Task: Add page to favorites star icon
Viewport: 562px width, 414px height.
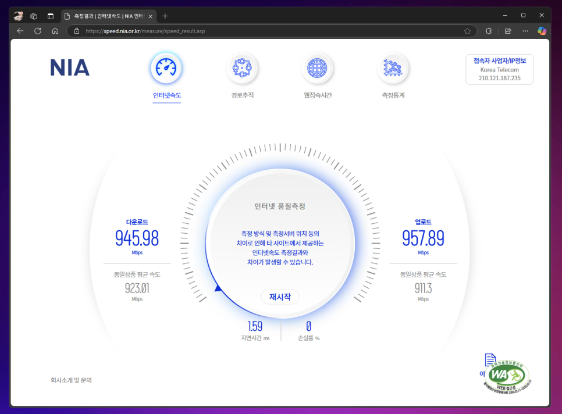Action: tap(467, 31)
